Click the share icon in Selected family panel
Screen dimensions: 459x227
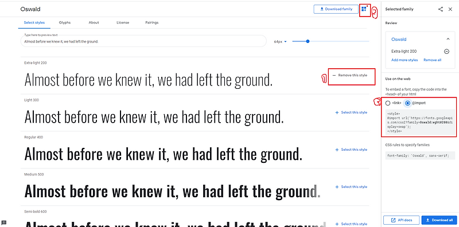tap(441, 9)
